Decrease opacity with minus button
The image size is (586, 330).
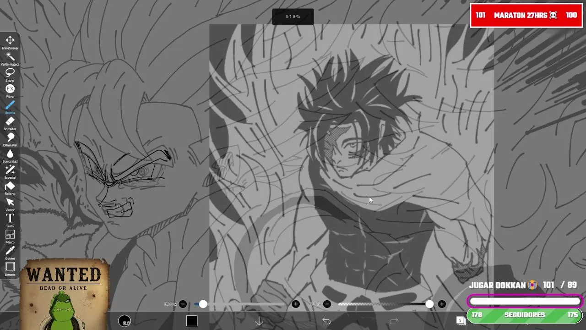(327, 304)
